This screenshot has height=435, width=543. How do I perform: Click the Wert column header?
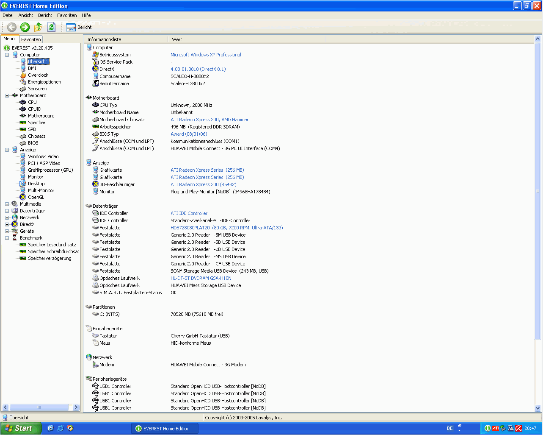point(247,39)
